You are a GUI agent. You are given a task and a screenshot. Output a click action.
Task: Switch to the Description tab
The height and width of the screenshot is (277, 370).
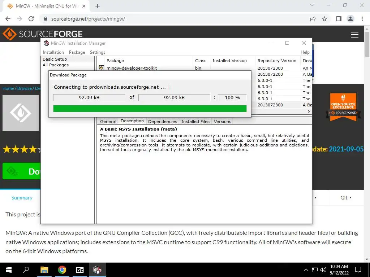point(132,121)
